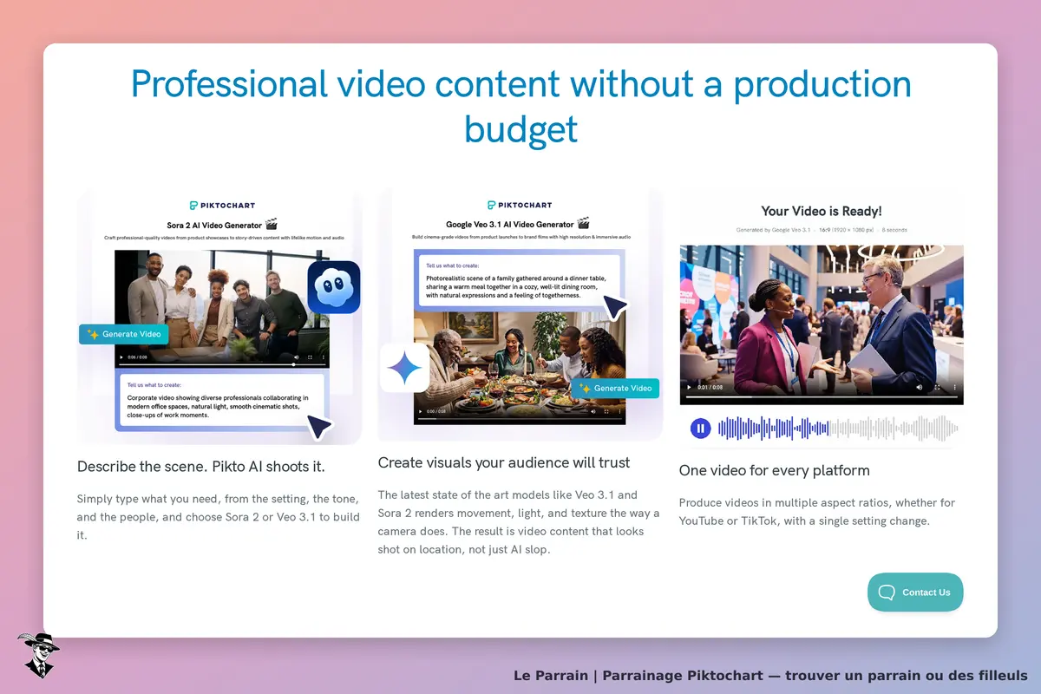The image size is (1041, 694).
Task: Pause audio with the blue pause button
Action: (x=701, y=428)
